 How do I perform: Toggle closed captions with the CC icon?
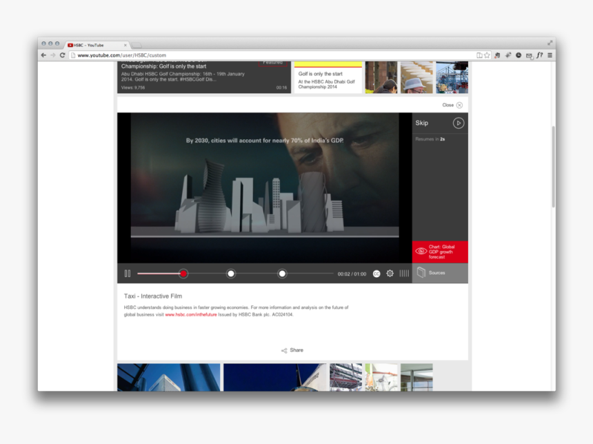click(376, 274)
